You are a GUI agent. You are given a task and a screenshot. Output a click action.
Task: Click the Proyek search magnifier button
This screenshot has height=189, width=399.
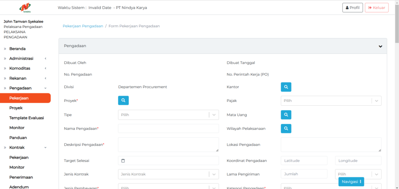pos(123,100)
